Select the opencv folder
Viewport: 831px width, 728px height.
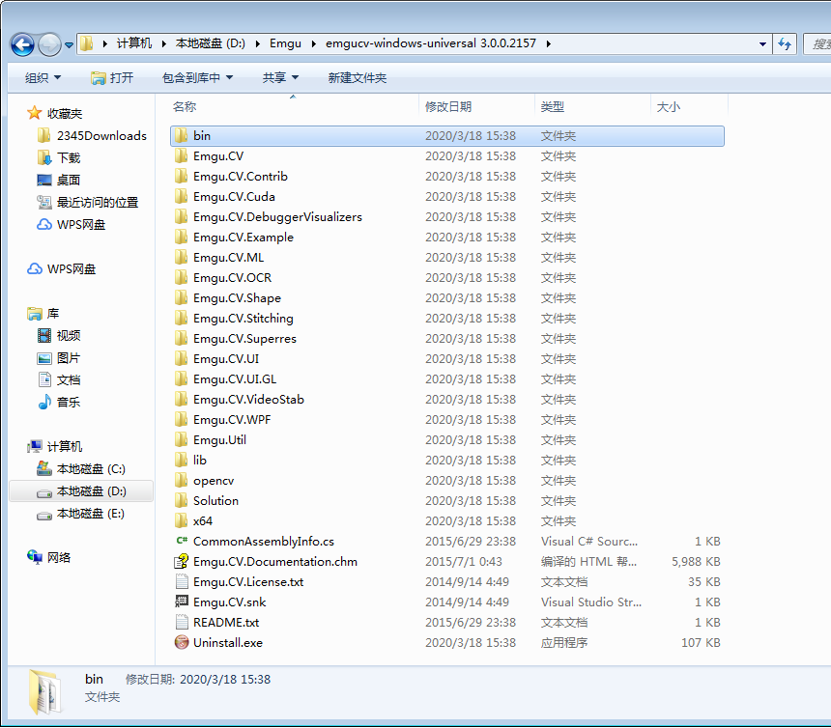214,481
